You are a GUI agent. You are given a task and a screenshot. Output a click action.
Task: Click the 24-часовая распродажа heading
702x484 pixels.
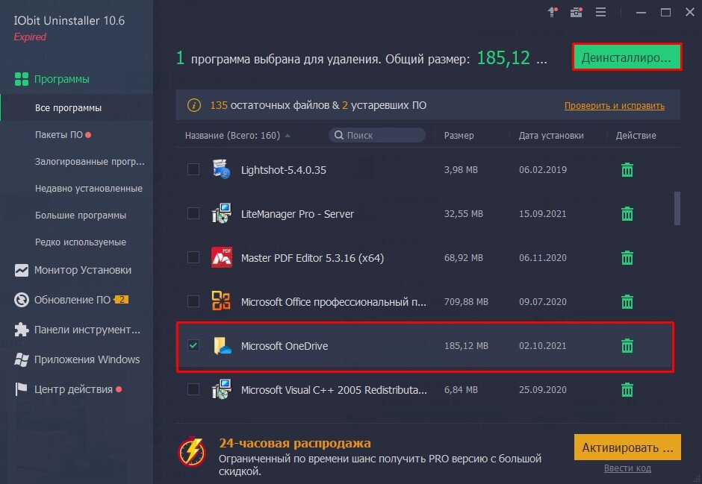click(x=294, y=443)
